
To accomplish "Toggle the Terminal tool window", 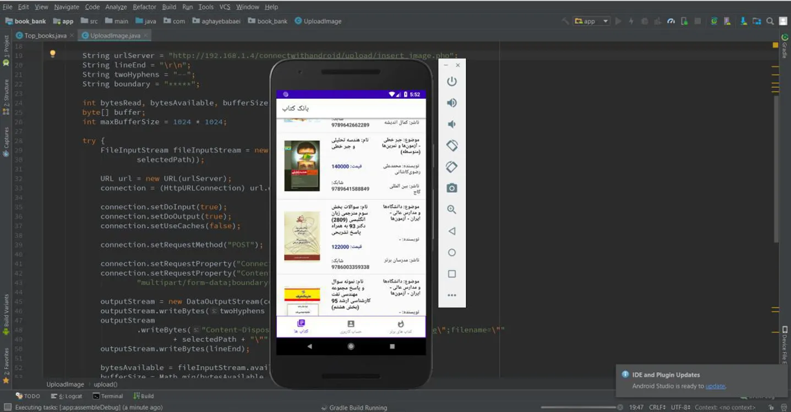I will tap(108, 396).
